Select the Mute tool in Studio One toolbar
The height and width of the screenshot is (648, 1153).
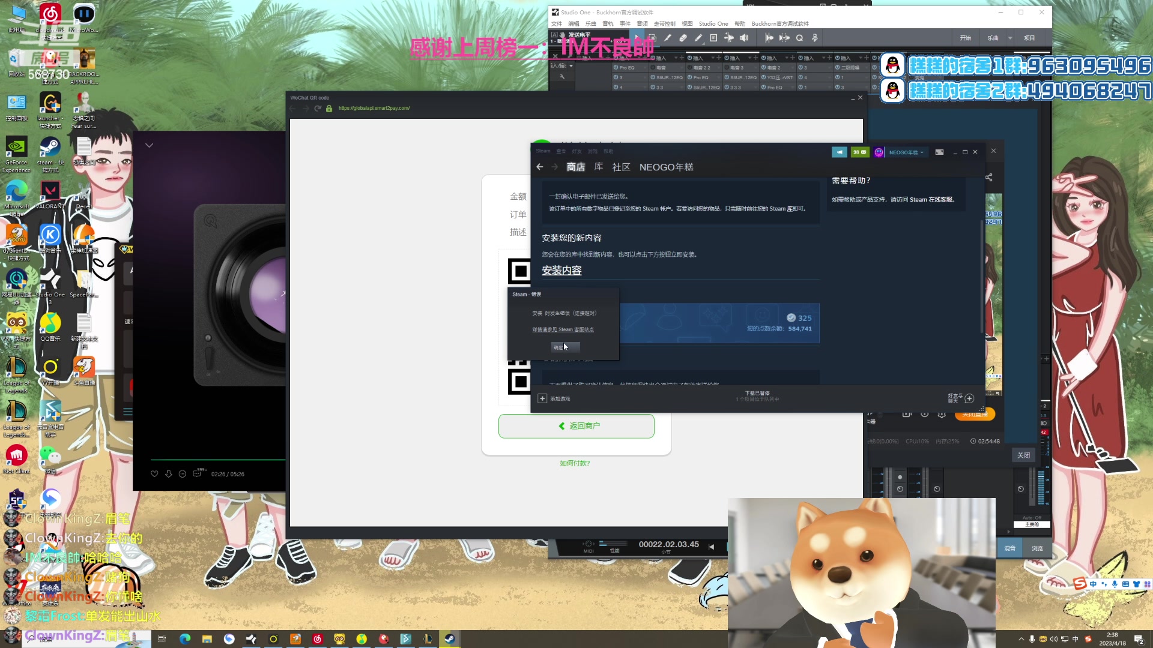[713, 38]
